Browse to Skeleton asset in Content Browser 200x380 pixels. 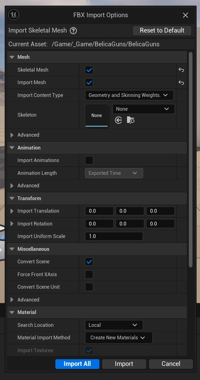pyautogui.click(x=130, y=120)
